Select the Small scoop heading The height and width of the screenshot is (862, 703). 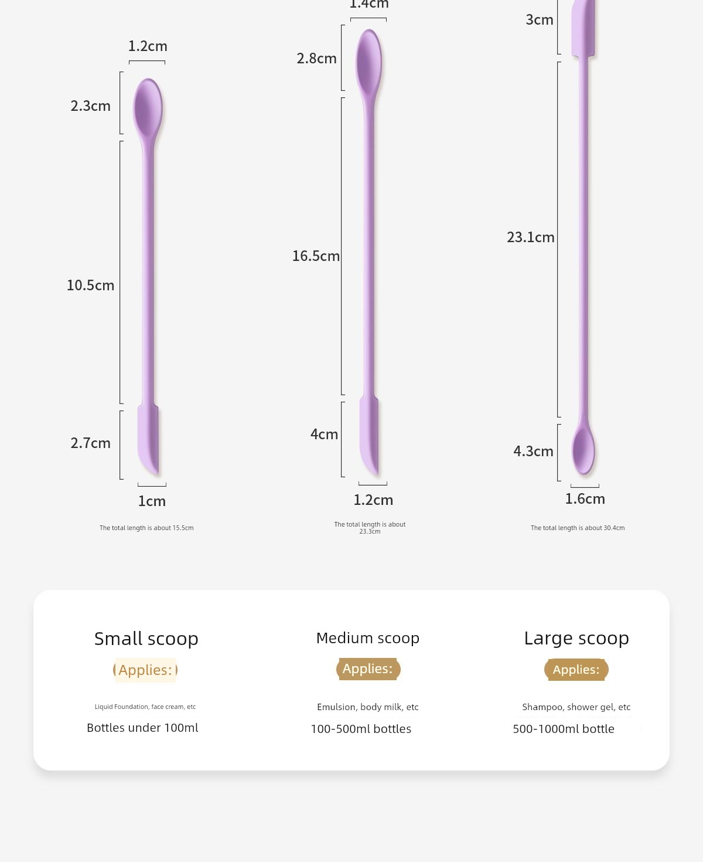click(146, 638)
